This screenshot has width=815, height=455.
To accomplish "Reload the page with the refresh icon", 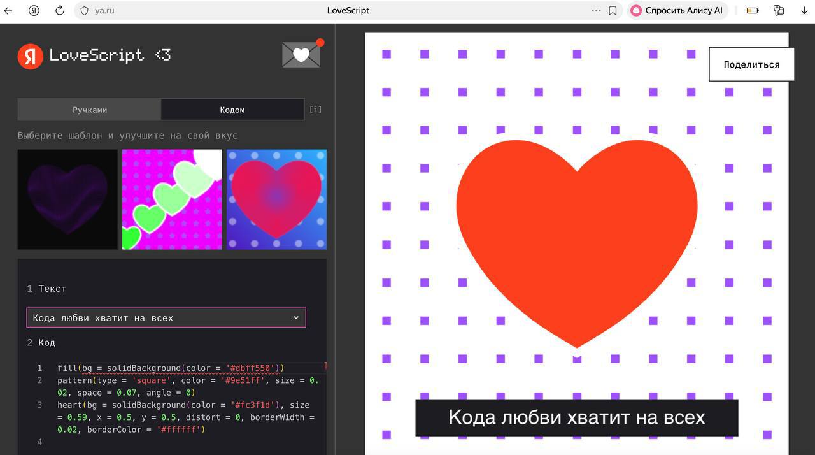I will click(60, 11).
